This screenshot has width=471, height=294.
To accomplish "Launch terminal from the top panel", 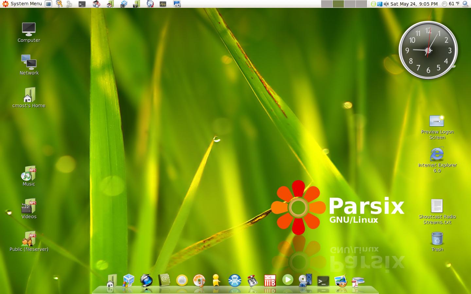I will (x=82, y=4).
